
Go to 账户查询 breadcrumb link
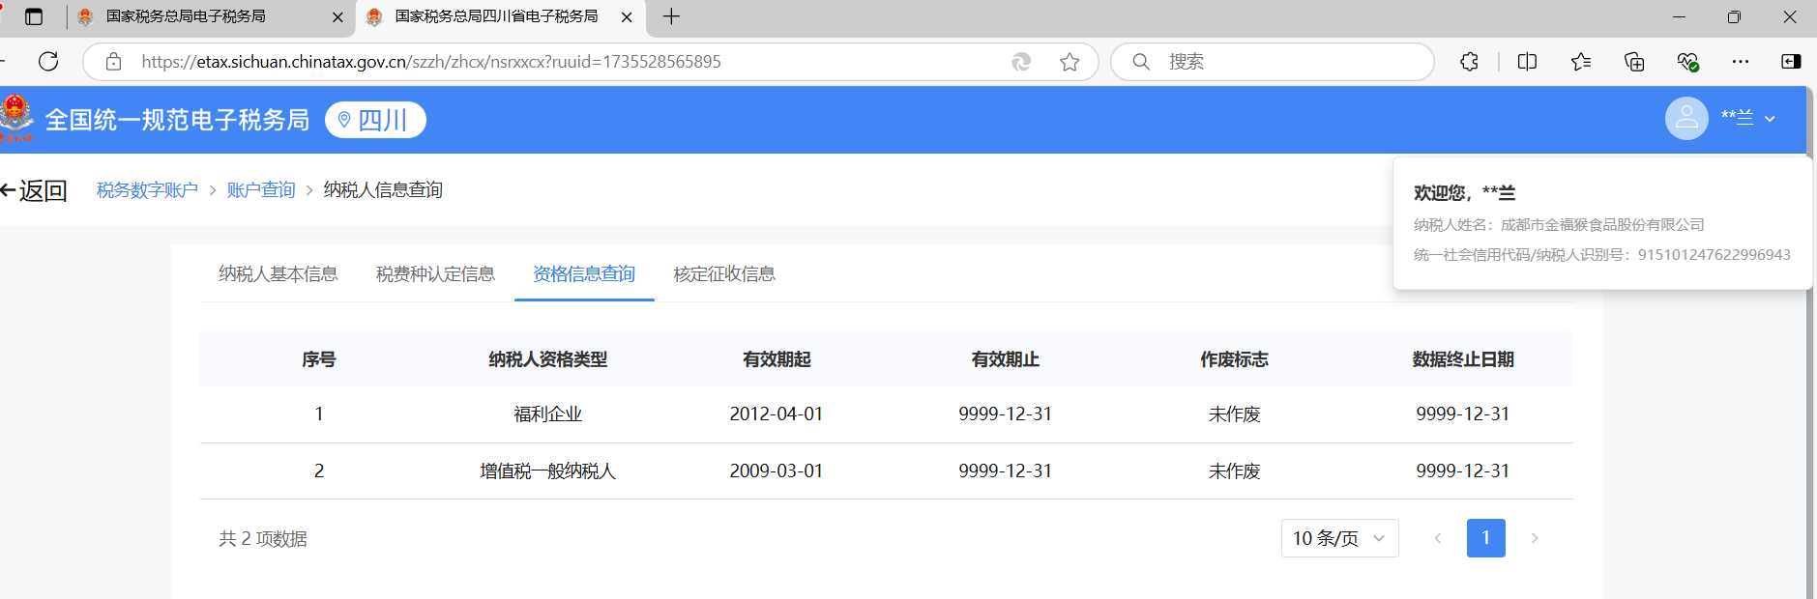261,190
